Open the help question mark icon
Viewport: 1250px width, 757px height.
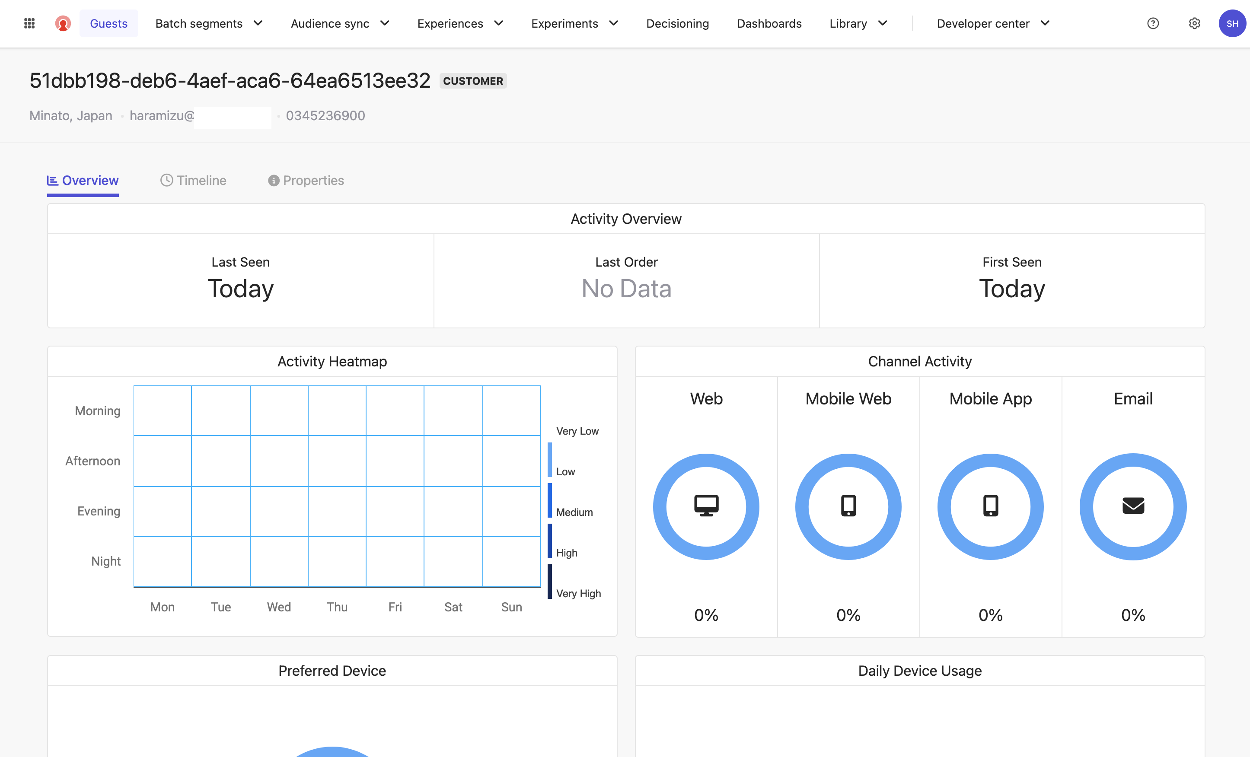(1153, 23)
